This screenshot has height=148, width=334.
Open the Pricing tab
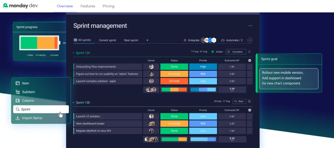coord(108,6)
